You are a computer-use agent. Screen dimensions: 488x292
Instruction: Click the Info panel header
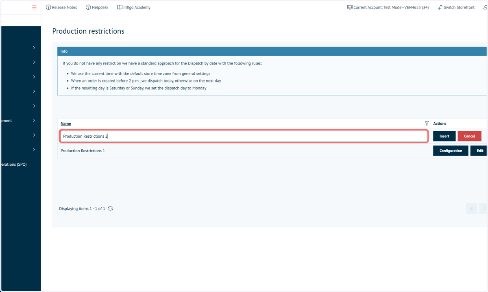tap(272, 52)
